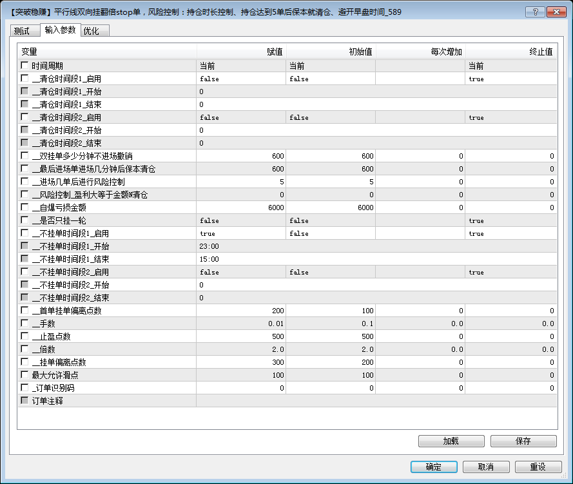
Task: Edit the 初始值 0.1 of __手数
Action: coord(331,324)
